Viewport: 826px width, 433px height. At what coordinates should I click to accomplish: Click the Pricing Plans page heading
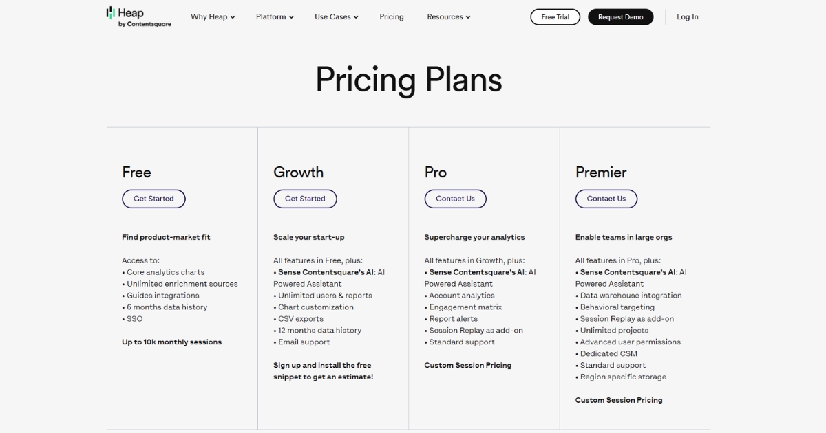[x=408, y=80]
